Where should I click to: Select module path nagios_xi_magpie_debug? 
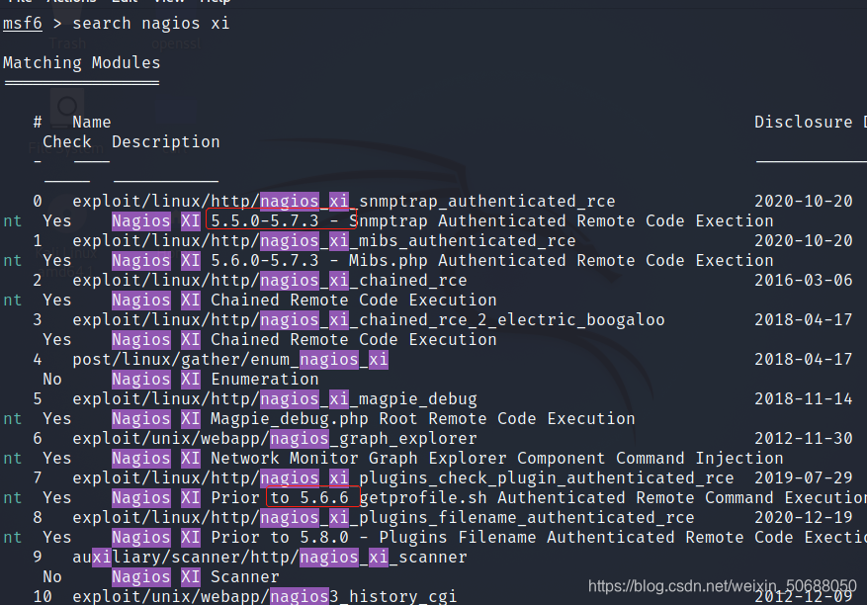[274, 399]
